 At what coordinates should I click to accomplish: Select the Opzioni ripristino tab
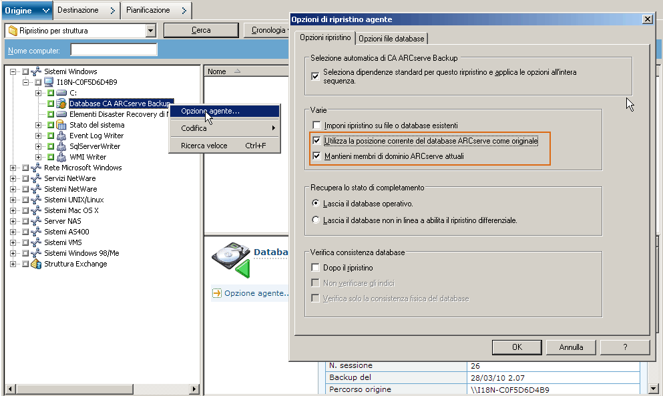coord(325,37)
